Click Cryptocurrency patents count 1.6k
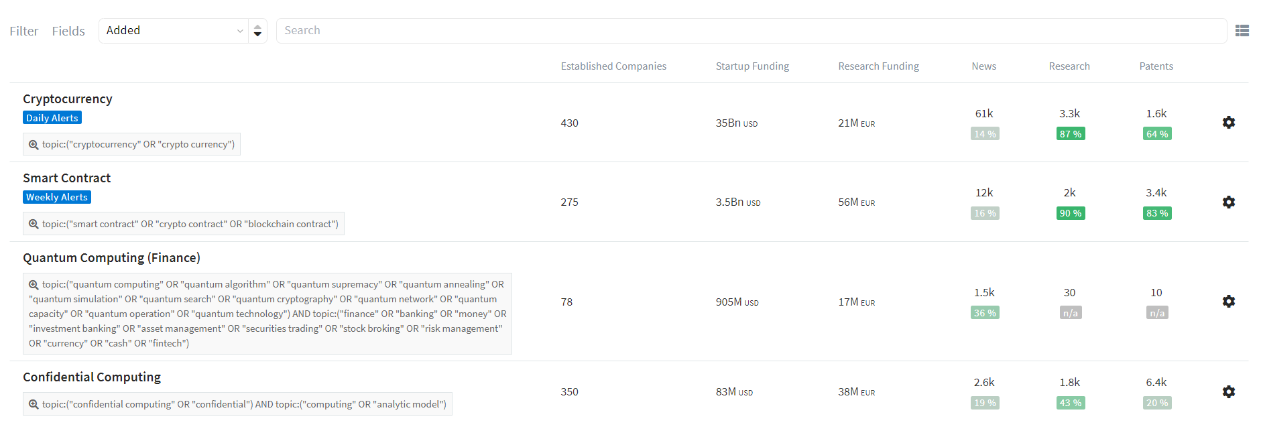This screenshot has width=1261, height=439. pos(1156,114)
